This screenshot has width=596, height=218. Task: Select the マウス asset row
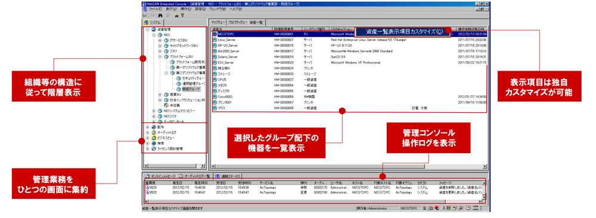pos(349,108)
